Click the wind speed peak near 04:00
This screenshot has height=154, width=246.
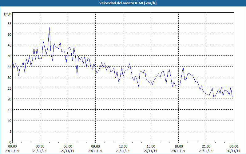pyautogui.click(x=49, y=28)
